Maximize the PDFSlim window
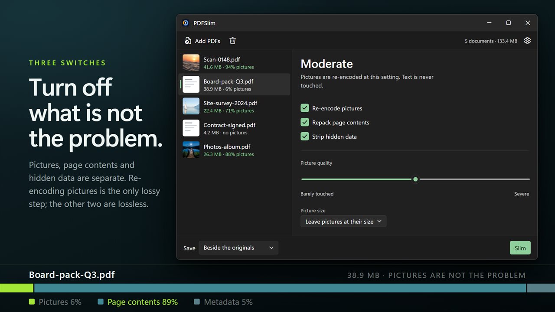Image resolution: width=555 pixels, height=312 pixels. [508, 23]
